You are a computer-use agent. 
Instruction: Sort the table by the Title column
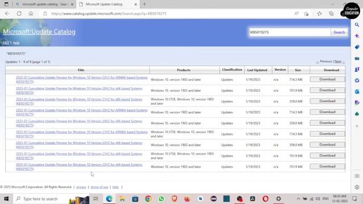(81, 70)
